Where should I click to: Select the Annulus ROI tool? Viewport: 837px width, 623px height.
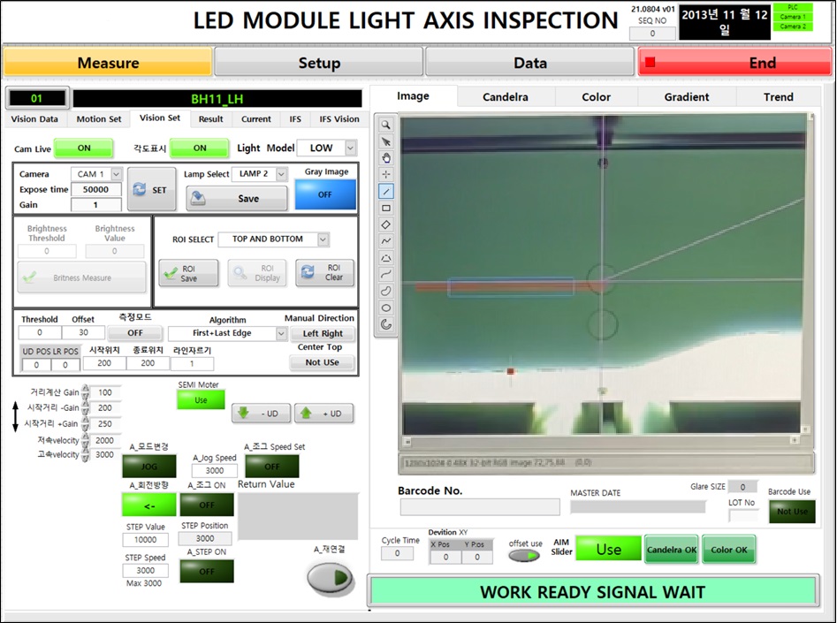click(x=386, y=324)
